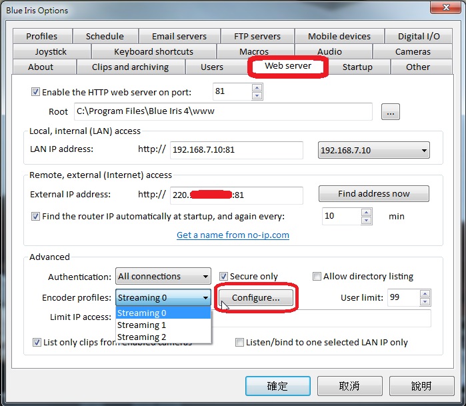
Task: Choose Streaming 0 from the list
Action: pyautogui.click(x=163, y=313)
